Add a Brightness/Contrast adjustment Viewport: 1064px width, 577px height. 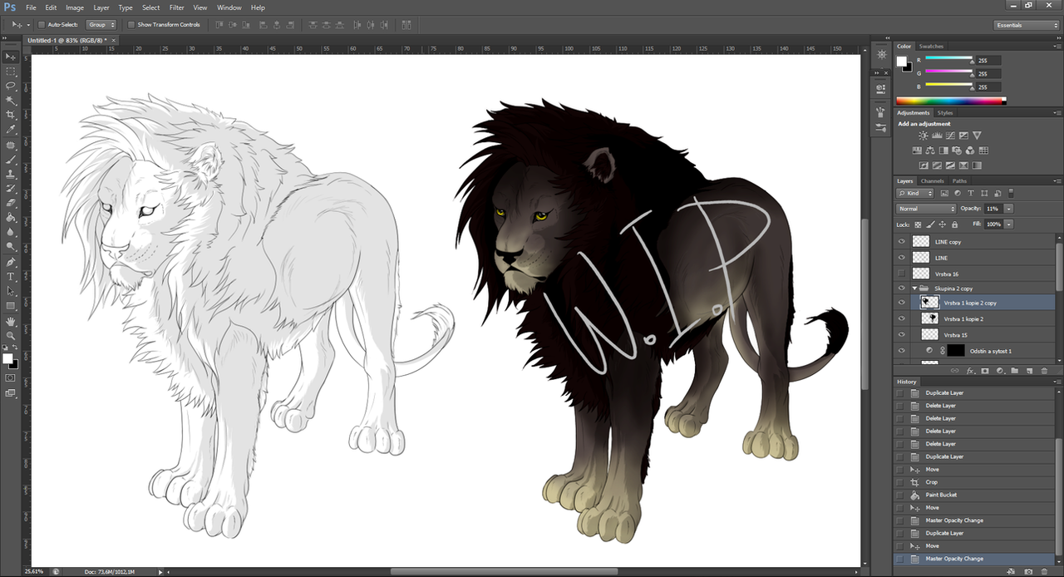coord(924,136)
